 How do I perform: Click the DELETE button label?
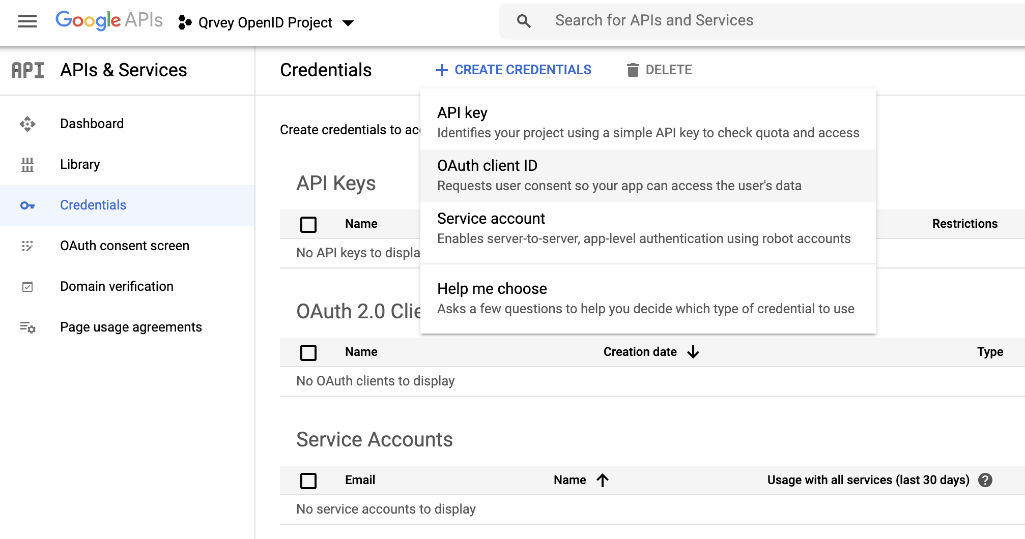(668, 70)
